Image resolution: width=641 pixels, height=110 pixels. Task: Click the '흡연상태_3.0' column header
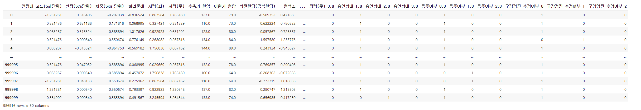(406, 6)
